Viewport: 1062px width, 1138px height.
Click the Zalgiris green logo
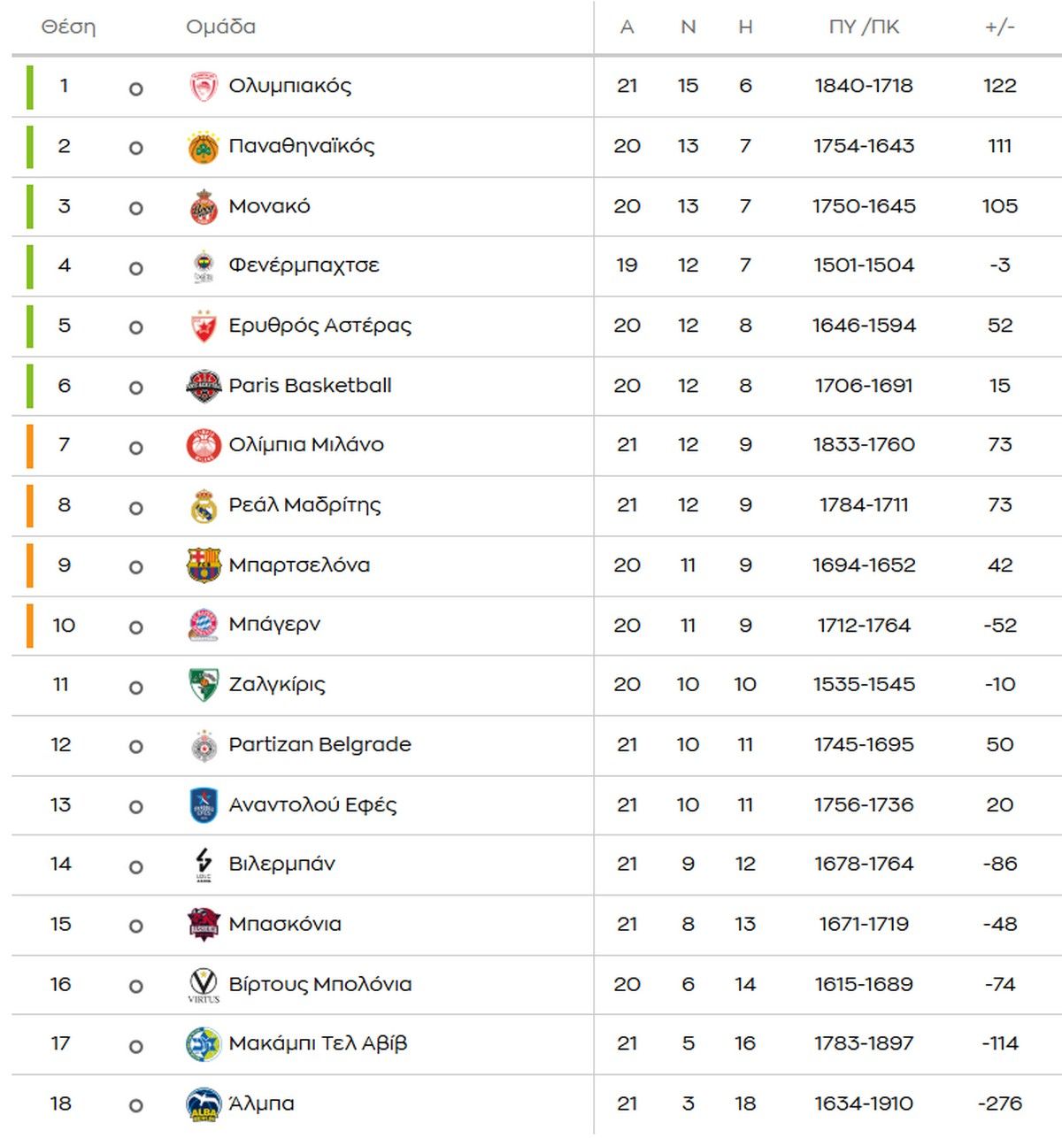pos(204,685)
